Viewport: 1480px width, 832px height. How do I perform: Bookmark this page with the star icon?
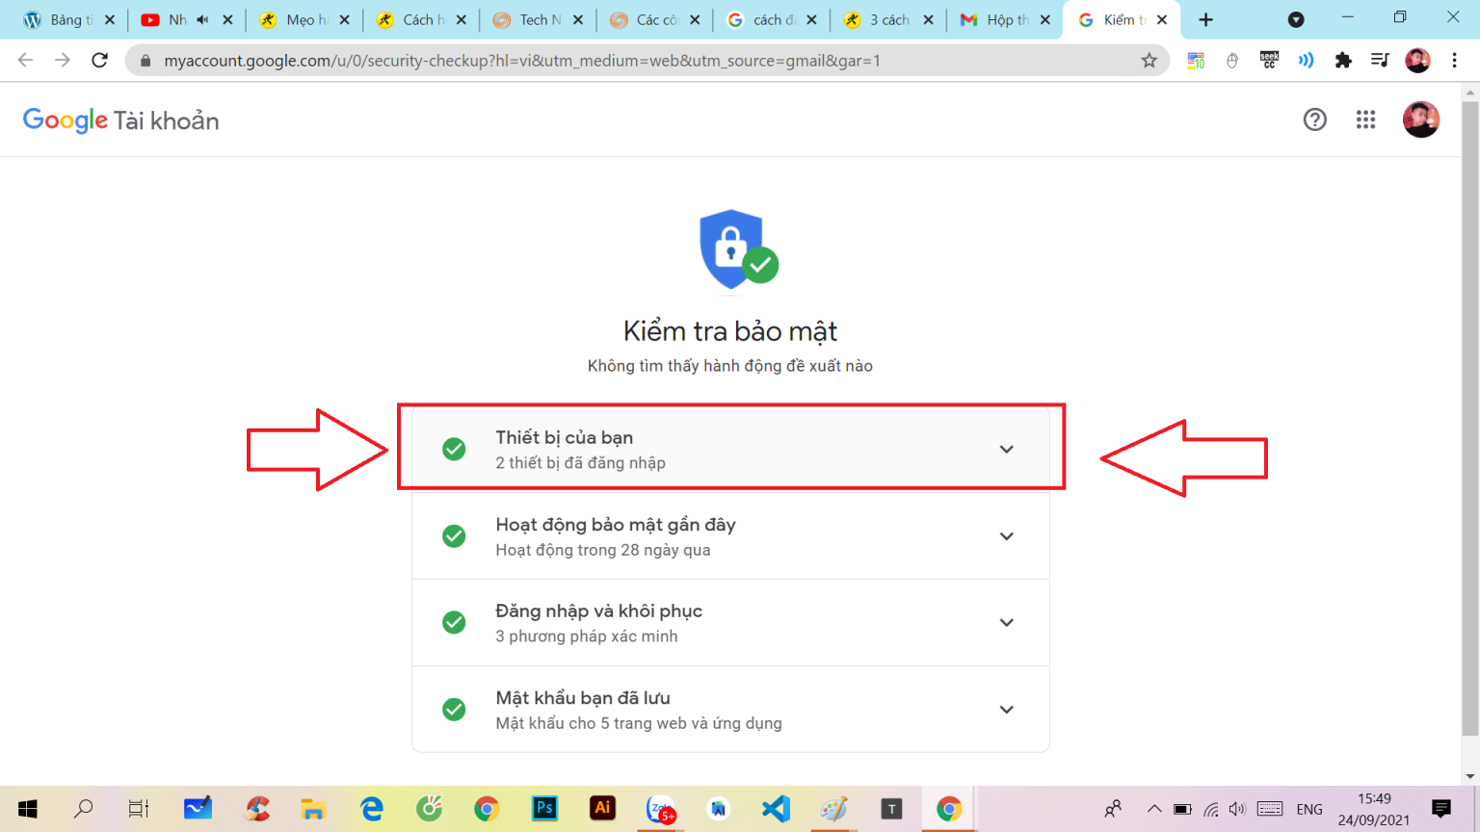[1149, 61]
